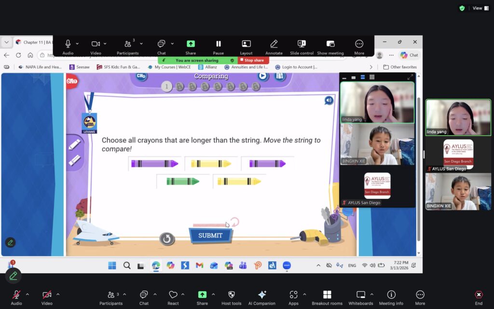Image resolution: width=494 pixels, height=309 pixels.
Task: Click the red Stop share button
Action: (x=252, y=60)
